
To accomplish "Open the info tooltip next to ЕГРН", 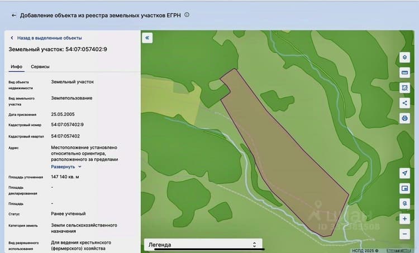I will pos(187,15).
